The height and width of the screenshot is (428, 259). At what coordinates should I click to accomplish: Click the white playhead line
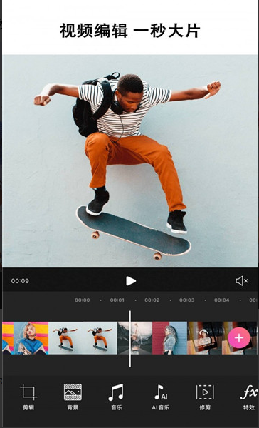coord(130,339)
